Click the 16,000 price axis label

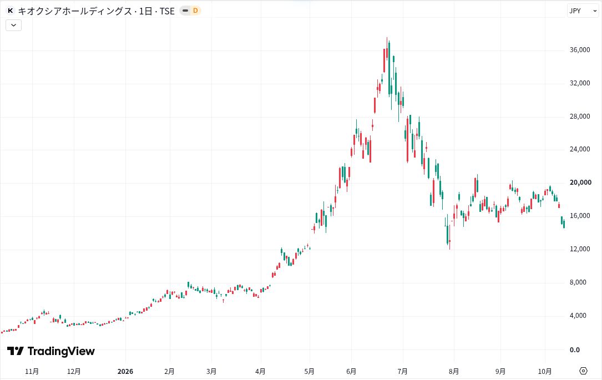[580, 216]
